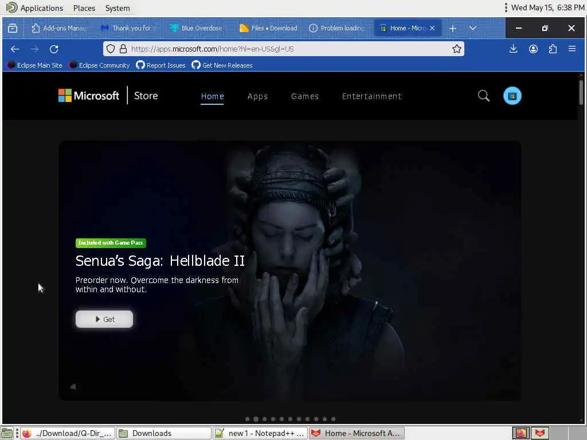The width and height of the screenshot is (587, 440).
Task: Select the active second carousel dot
Action: [256, 419]
